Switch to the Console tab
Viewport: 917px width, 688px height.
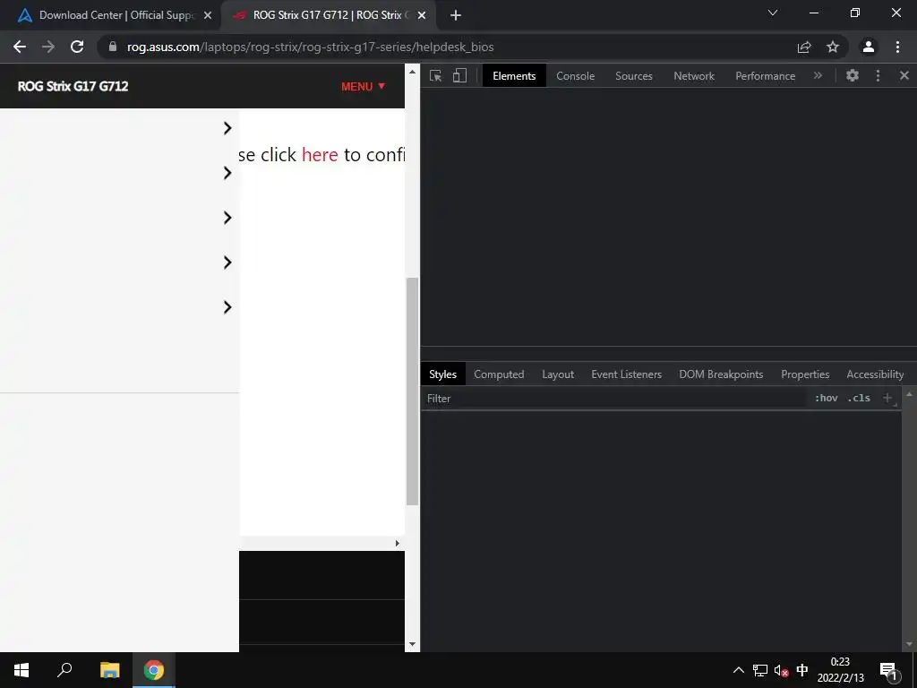(576, 76)
